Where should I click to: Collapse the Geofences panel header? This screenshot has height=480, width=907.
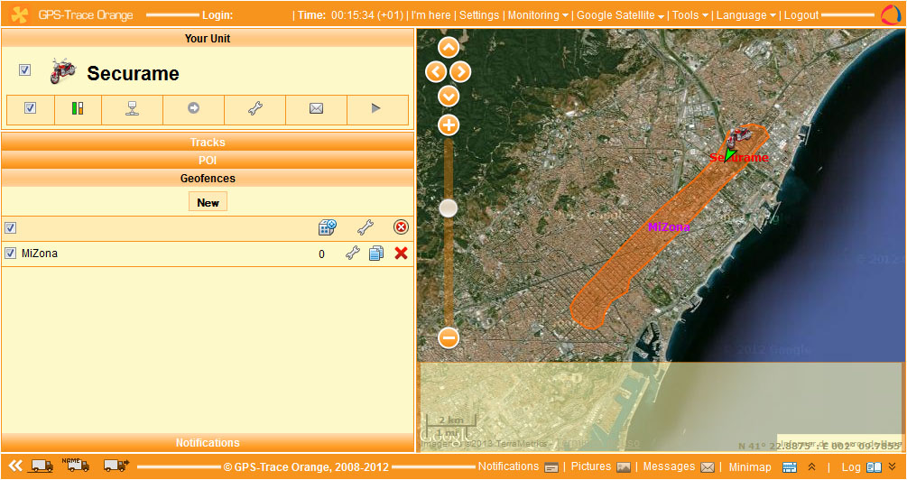208,178
